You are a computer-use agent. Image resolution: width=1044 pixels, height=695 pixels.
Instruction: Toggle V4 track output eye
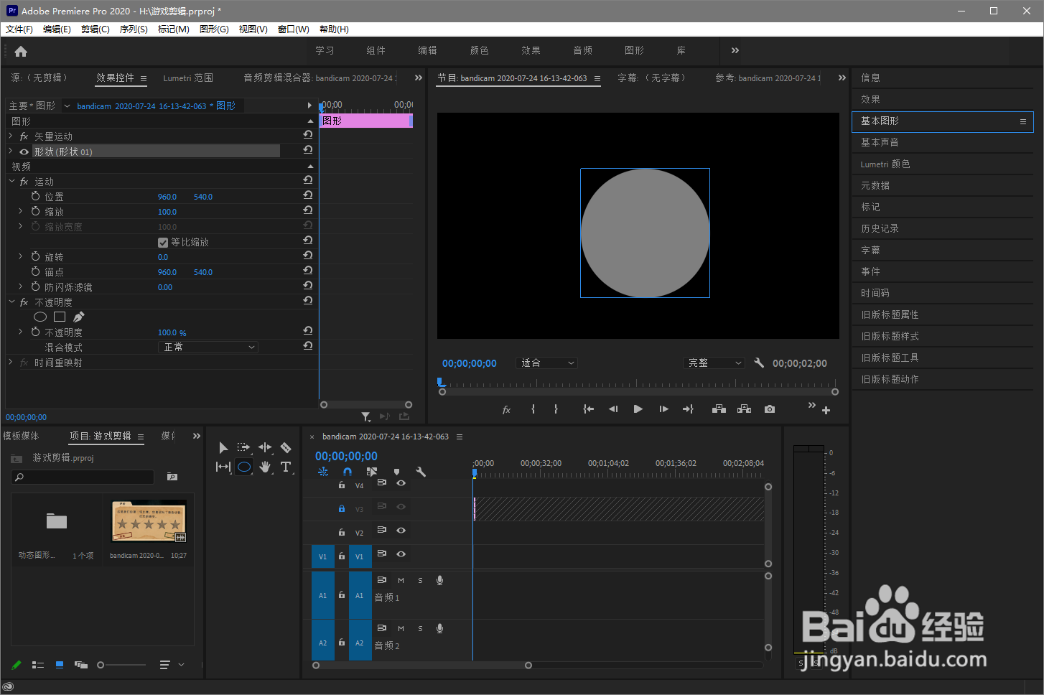point(401,483)
